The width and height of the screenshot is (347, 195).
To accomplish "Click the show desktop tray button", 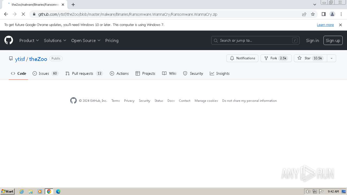I will click(344, 191).
